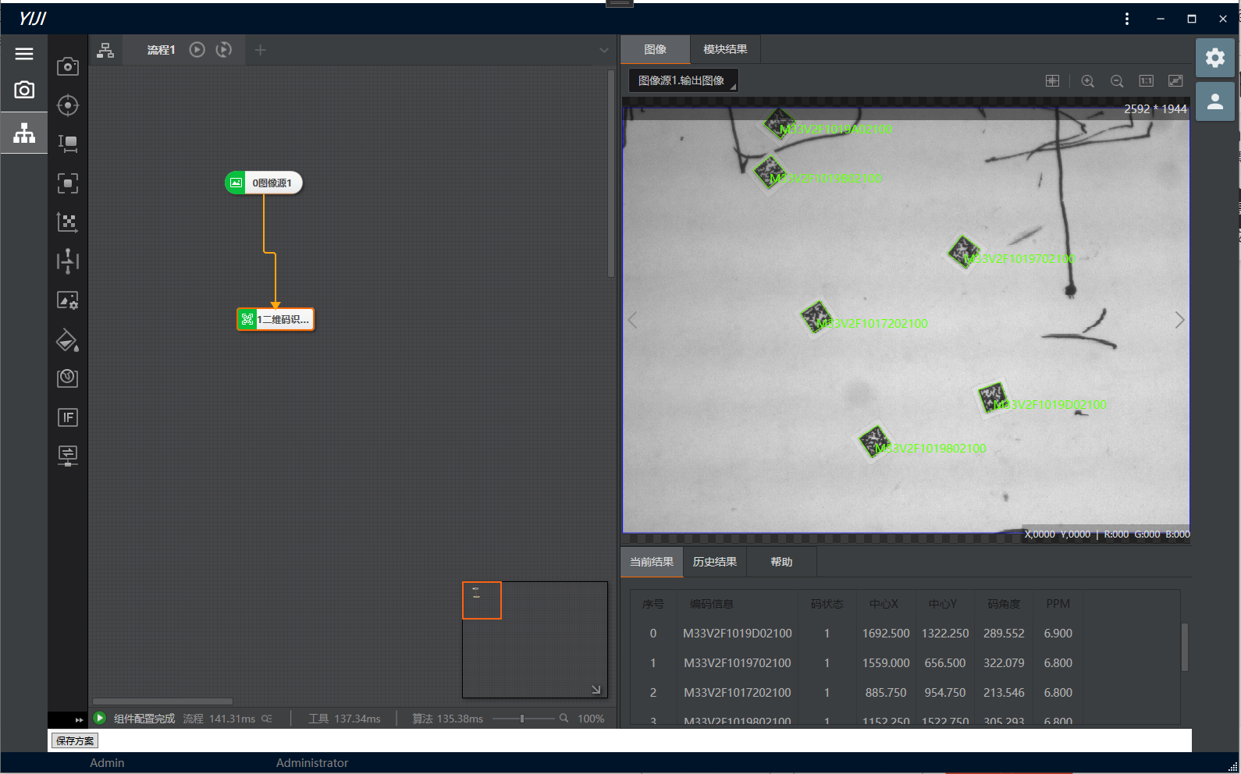
Task: Open the focus frame detection tool
Action: (x=68, y=183)
